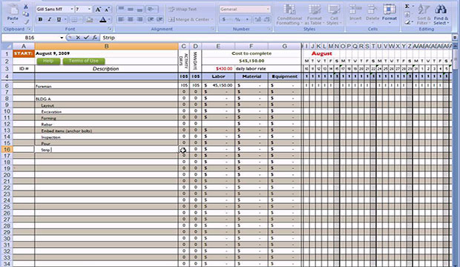Apply percent style
Viewport: 460px width, 267px height.
pyautogui.click(x=237, y=20)
